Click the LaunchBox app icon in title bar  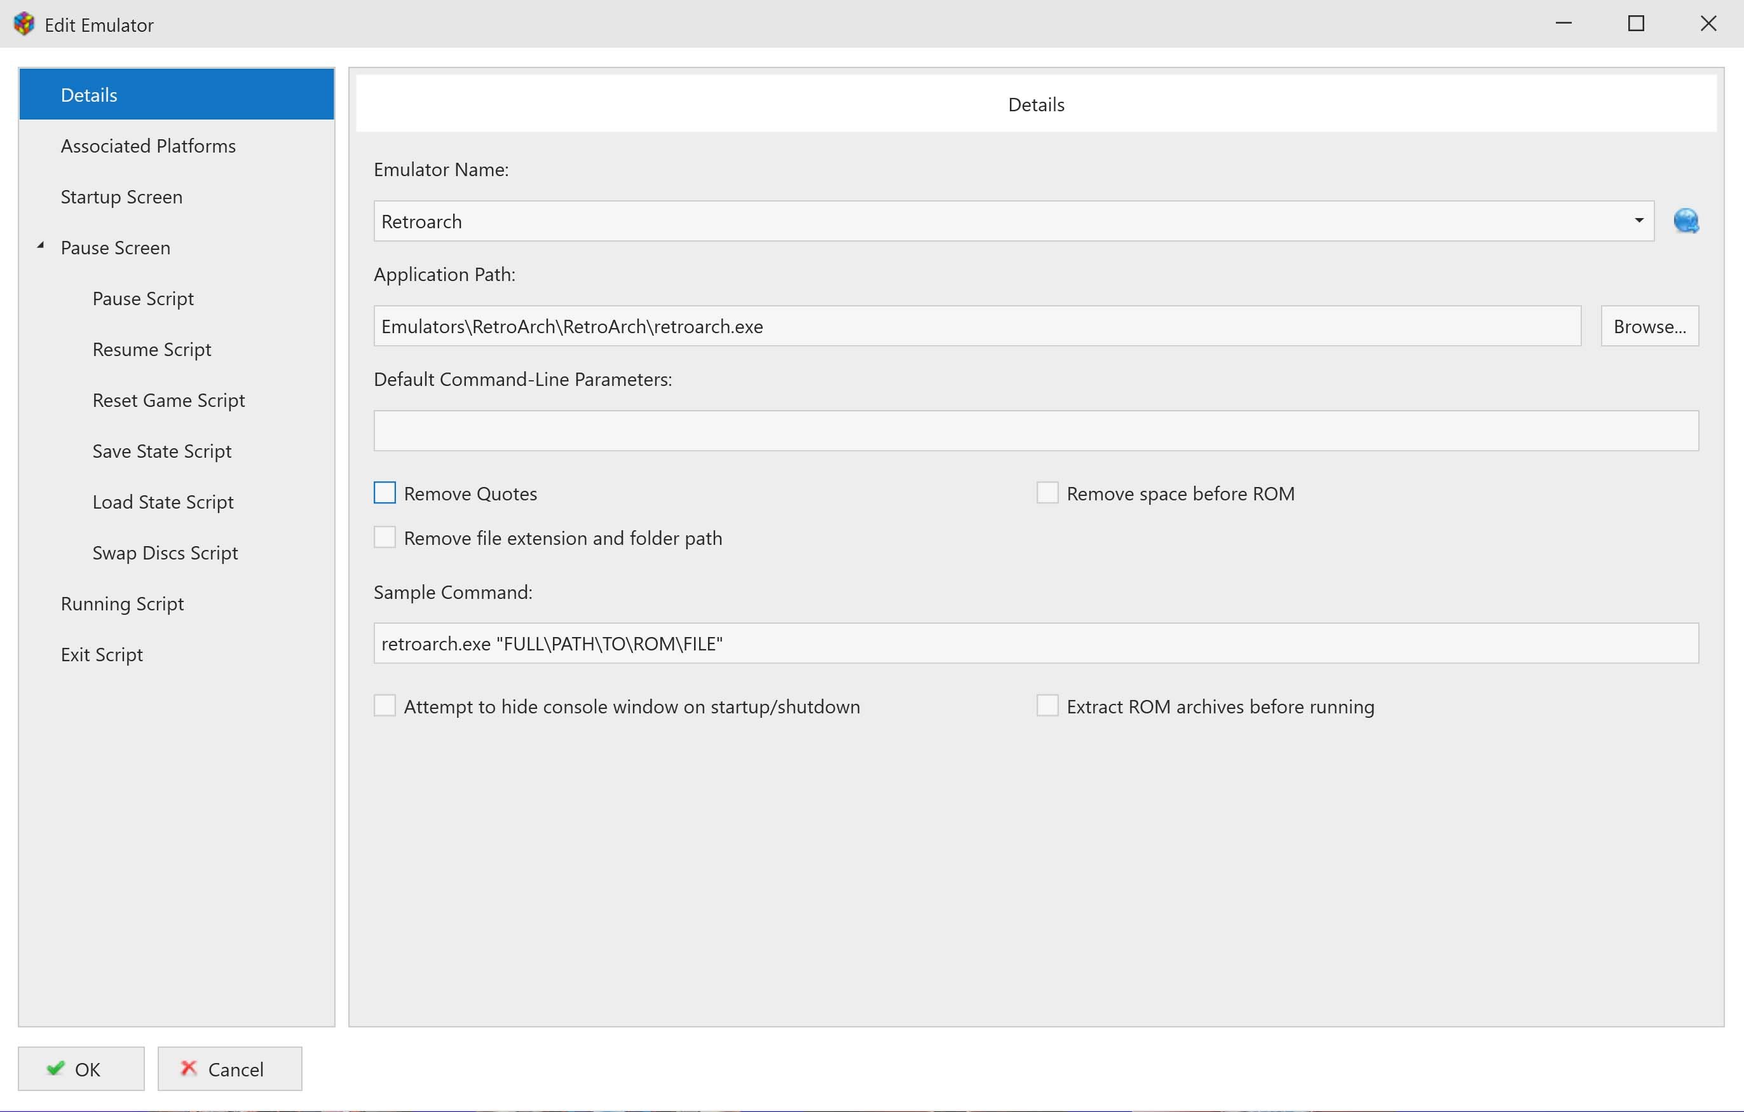(x=24, y=24)
